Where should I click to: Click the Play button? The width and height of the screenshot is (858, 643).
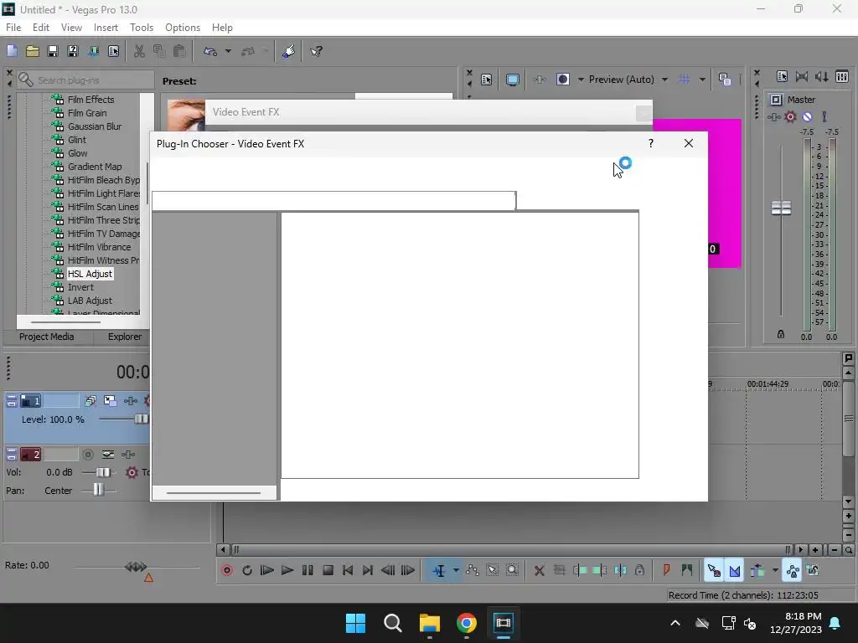click(x=287, y=571)
